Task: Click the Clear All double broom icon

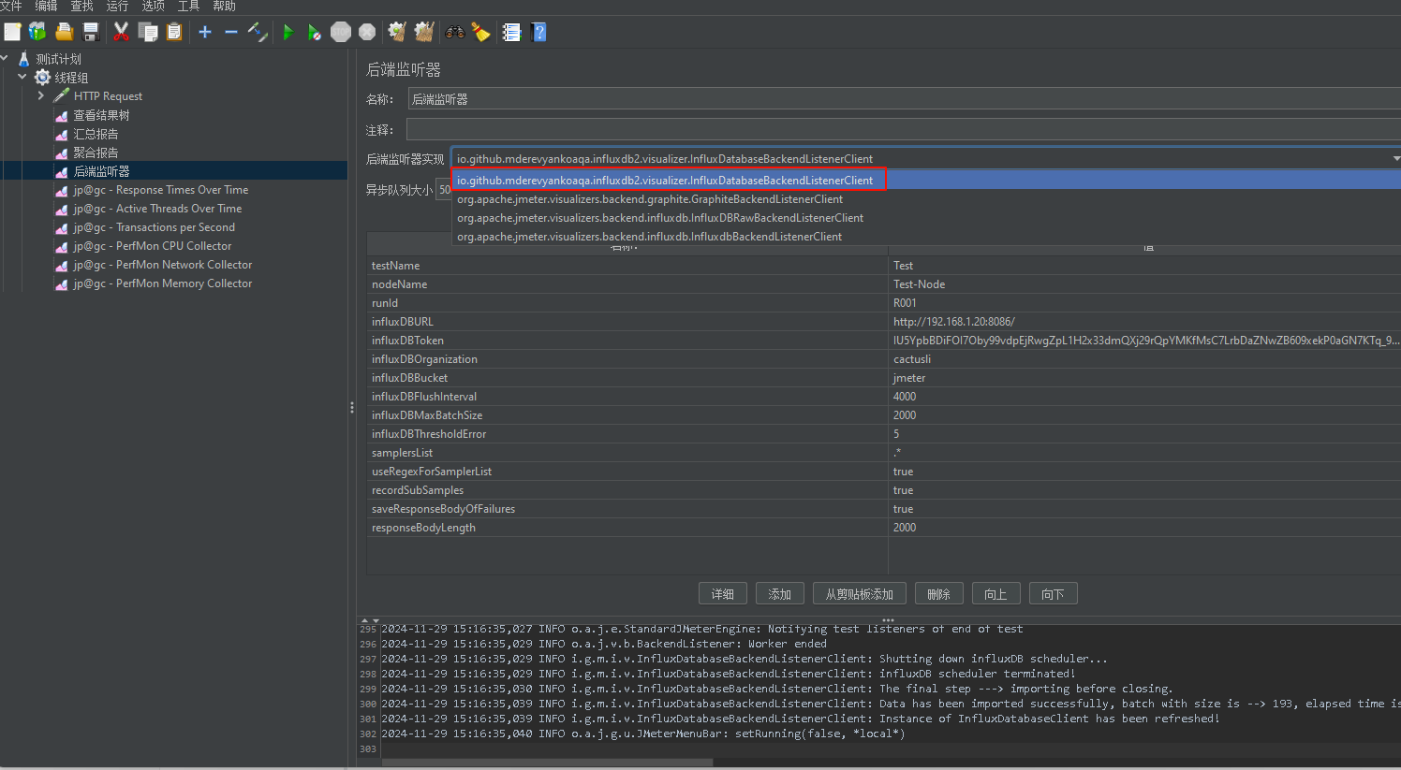Action: [424, 32]
